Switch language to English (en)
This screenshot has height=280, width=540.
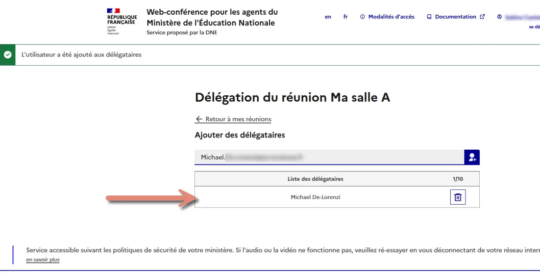(328, 16)
